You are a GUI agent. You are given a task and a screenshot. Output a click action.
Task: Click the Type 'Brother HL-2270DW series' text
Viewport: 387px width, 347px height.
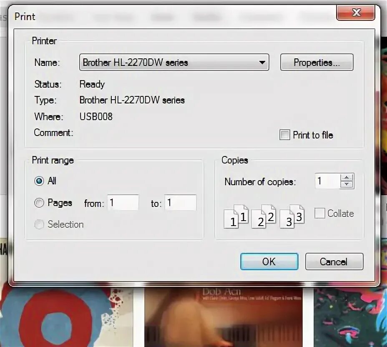pos(132,100)
